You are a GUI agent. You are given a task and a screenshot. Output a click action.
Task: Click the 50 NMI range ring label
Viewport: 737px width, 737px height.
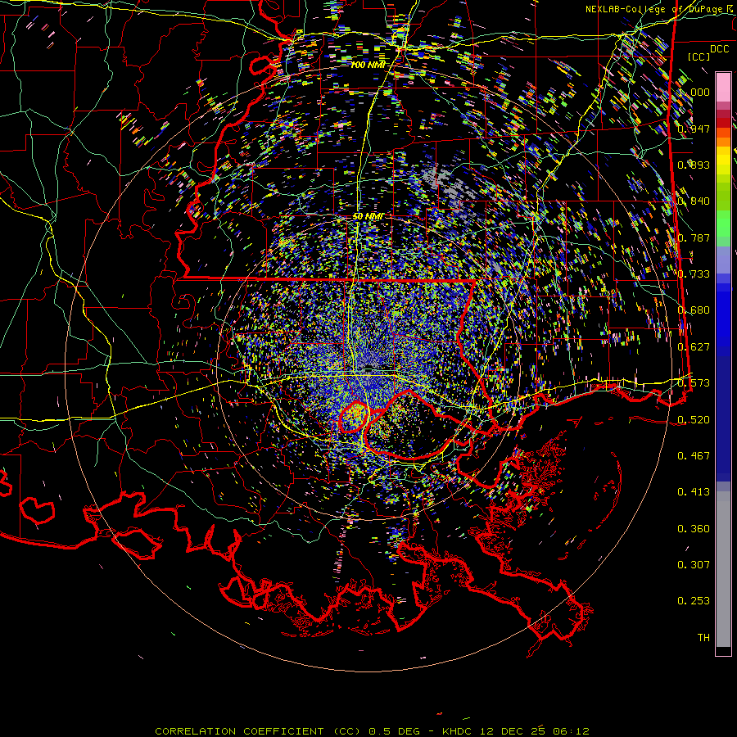[368, 216]
